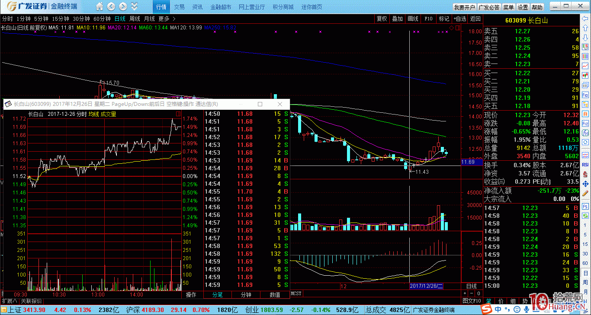Click the green refresh icon in sidebar

[586, 216]
